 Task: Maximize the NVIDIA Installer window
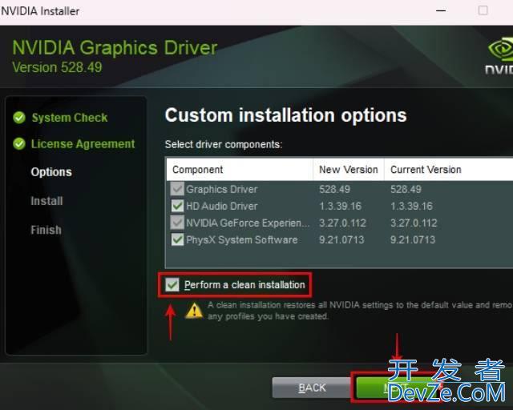pos(483,10)
